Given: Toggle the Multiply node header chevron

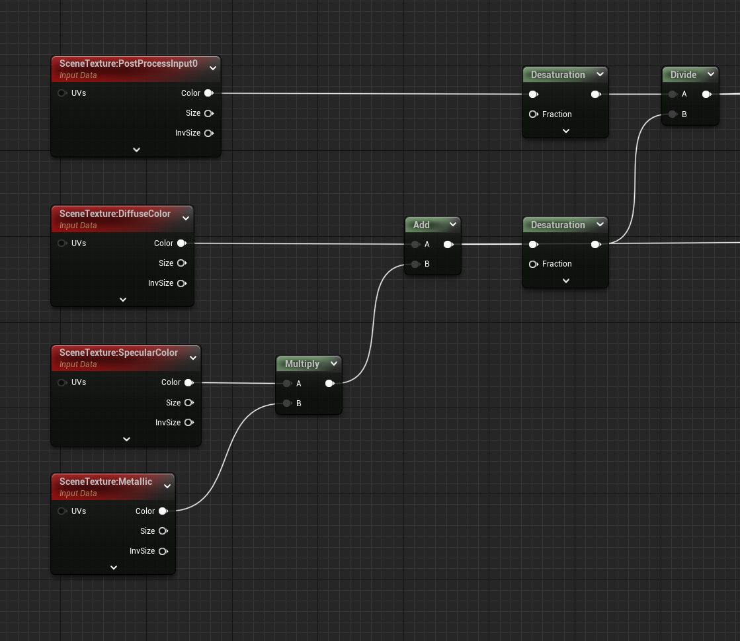Looking at the screenshot, I should 334,363.
